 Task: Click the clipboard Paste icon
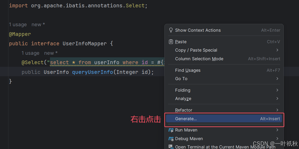coord(171,42)
